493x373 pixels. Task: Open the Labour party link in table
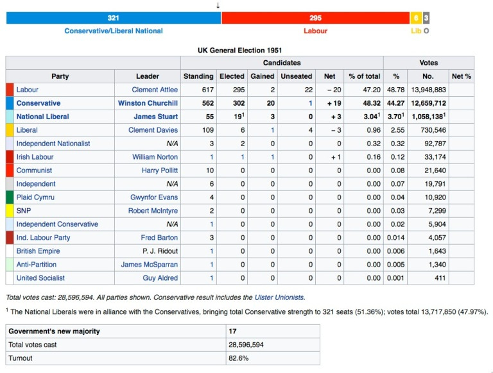point(28,90)
